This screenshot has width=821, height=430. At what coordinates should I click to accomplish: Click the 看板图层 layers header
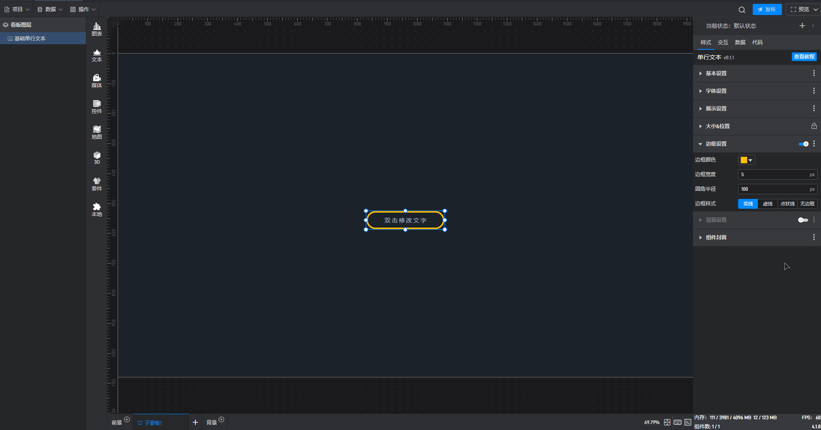(43, 25)
